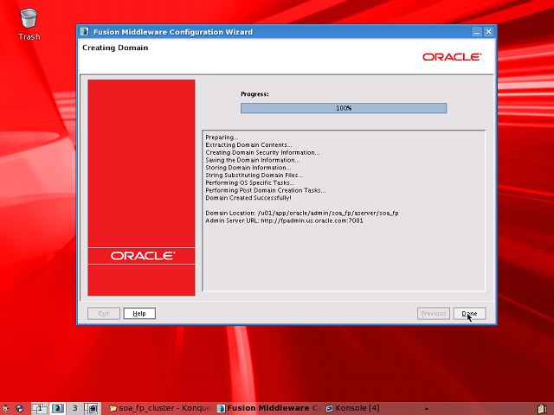554x415 pixels.
Task: Open the Help button
Action: pyautogui.click(x=139, y=313)
